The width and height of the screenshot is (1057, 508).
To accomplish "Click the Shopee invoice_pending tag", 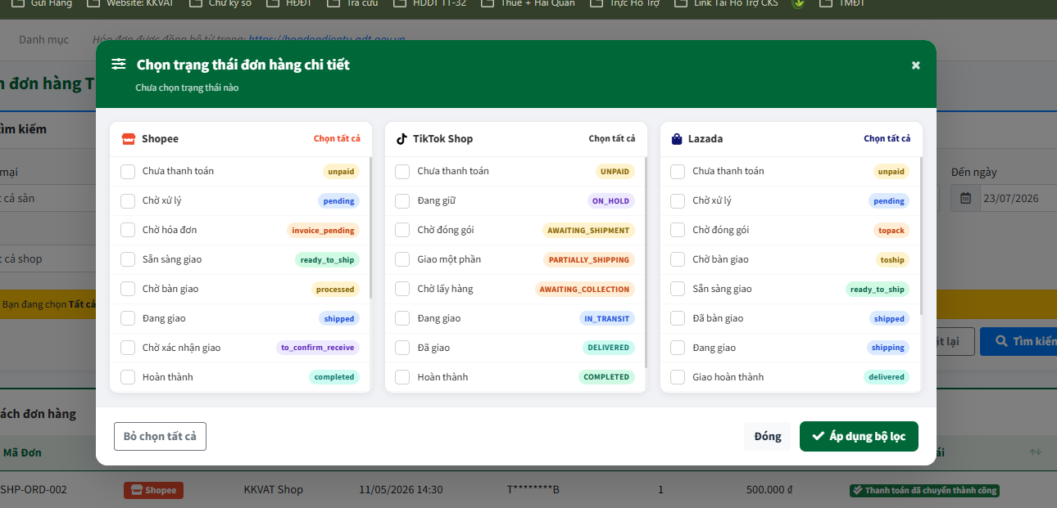I will tap(323, 231).
